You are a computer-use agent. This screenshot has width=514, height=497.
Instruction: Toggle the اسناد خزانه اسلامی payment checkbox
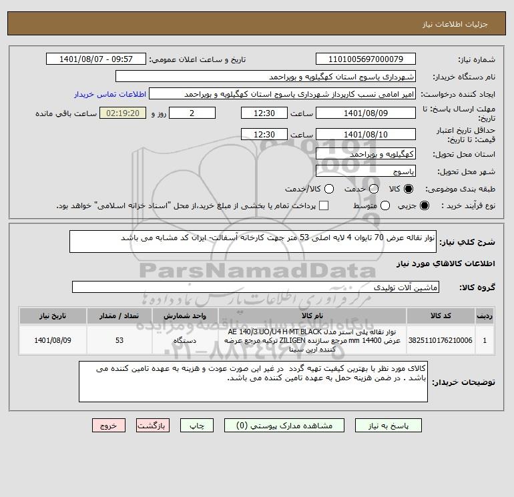click(324, 205)
